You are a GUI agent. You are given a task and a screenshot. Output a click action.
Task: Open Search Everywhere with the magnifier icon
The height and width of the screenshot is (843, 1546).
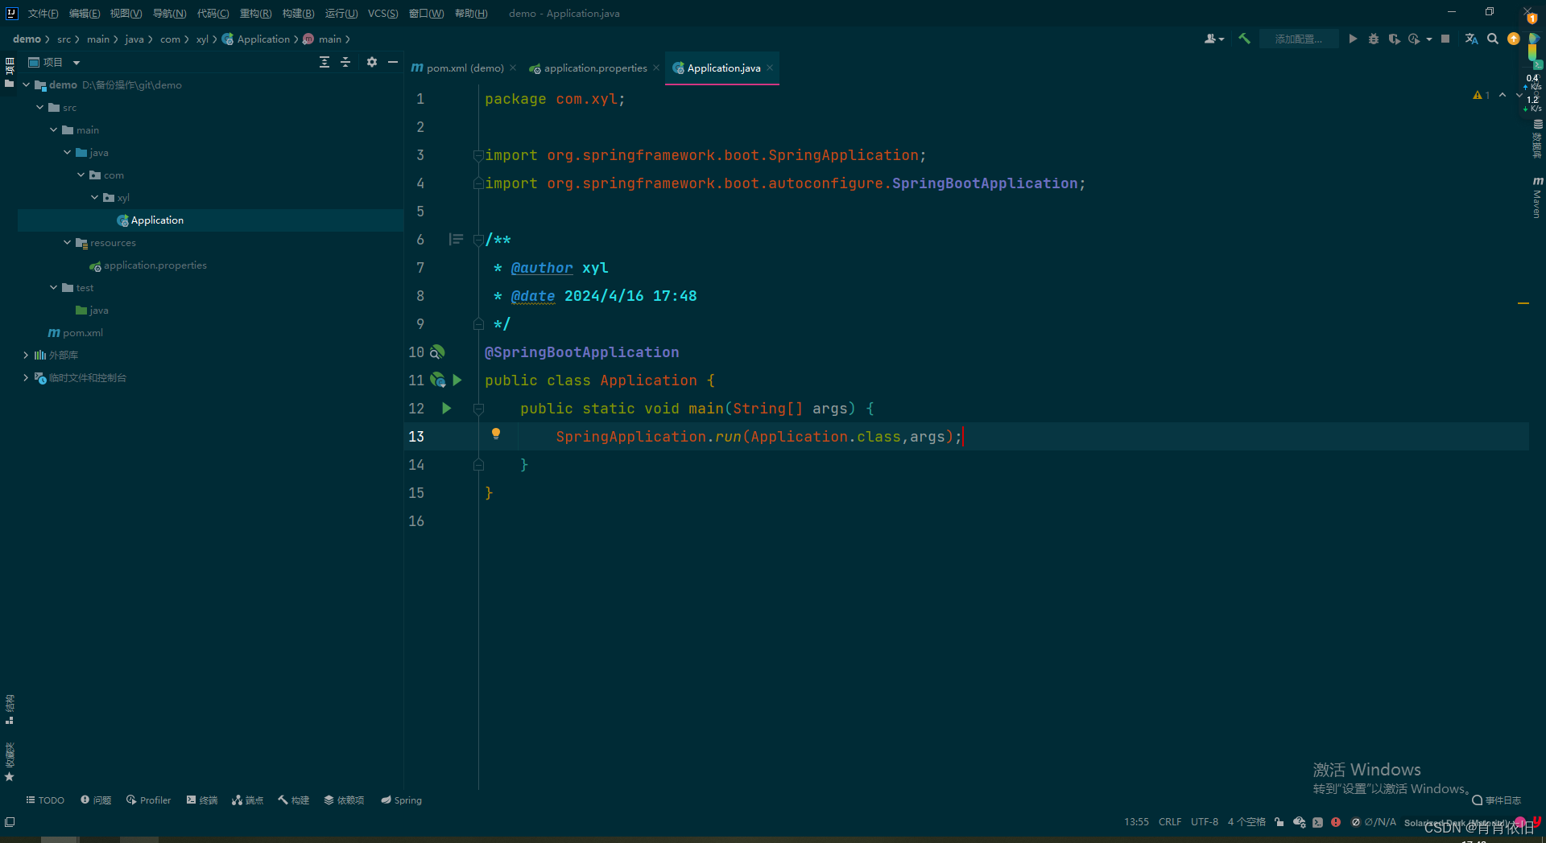[1494, 39]
